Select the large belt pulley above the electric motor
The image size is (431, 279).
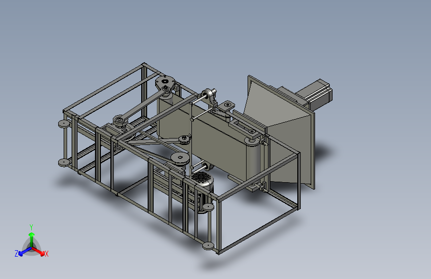pos(180,158)
